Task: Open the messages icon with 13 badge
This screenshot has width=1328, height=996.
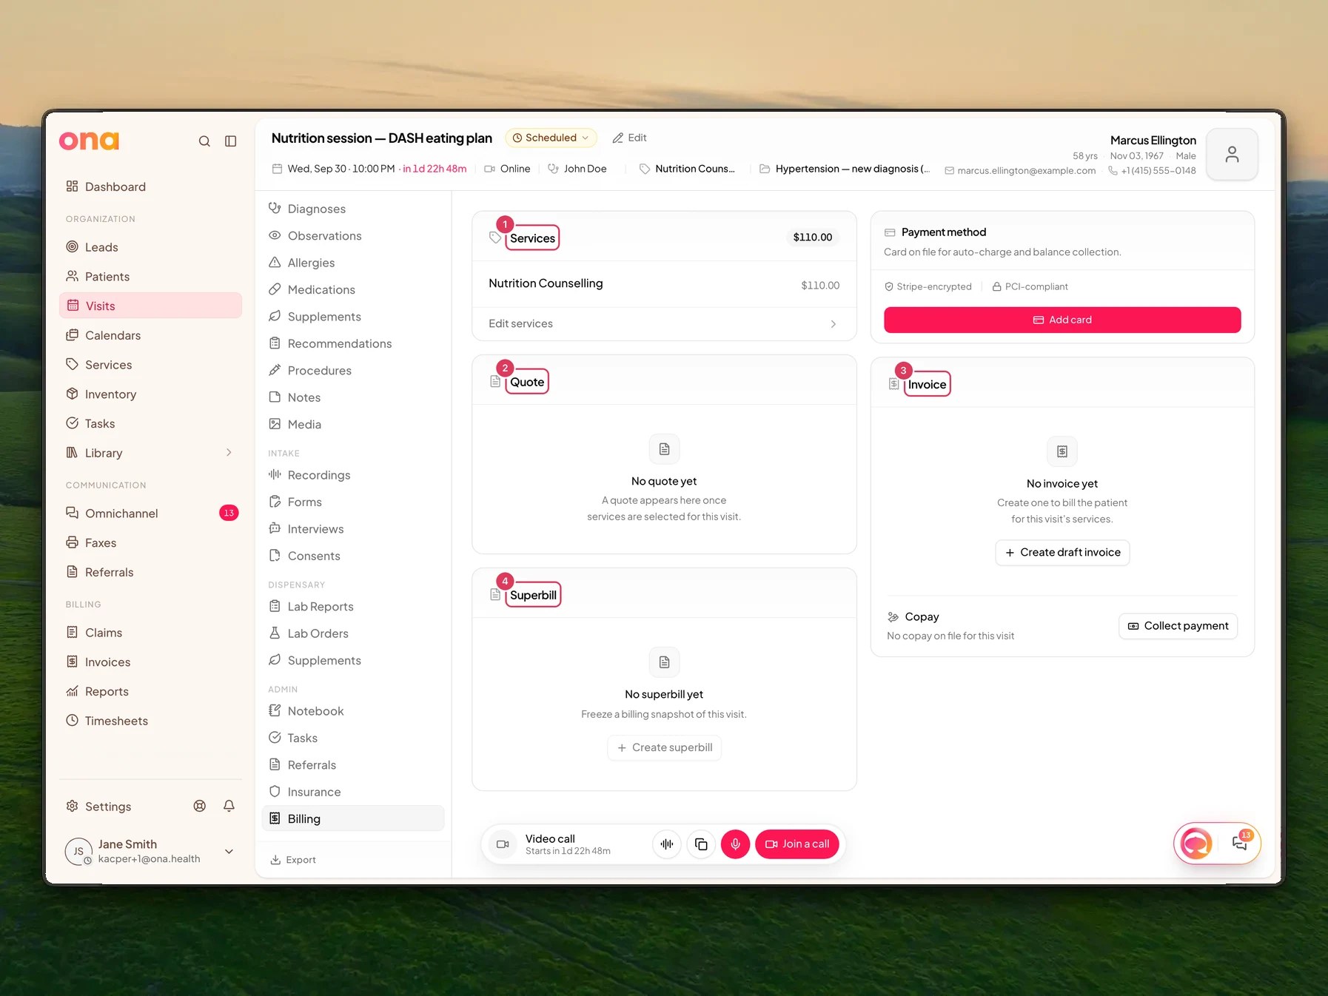Action: 1240,843
